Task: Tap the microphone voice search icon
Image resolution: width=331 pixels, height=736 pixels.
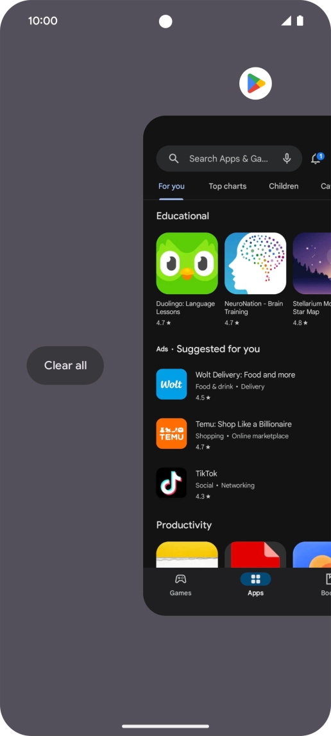Action: [x=287, y=159]
